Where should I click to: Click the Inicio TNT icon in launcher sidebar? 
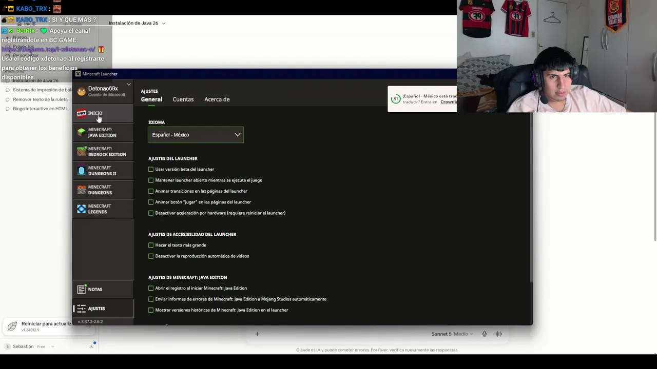click(x=82, y=113)
